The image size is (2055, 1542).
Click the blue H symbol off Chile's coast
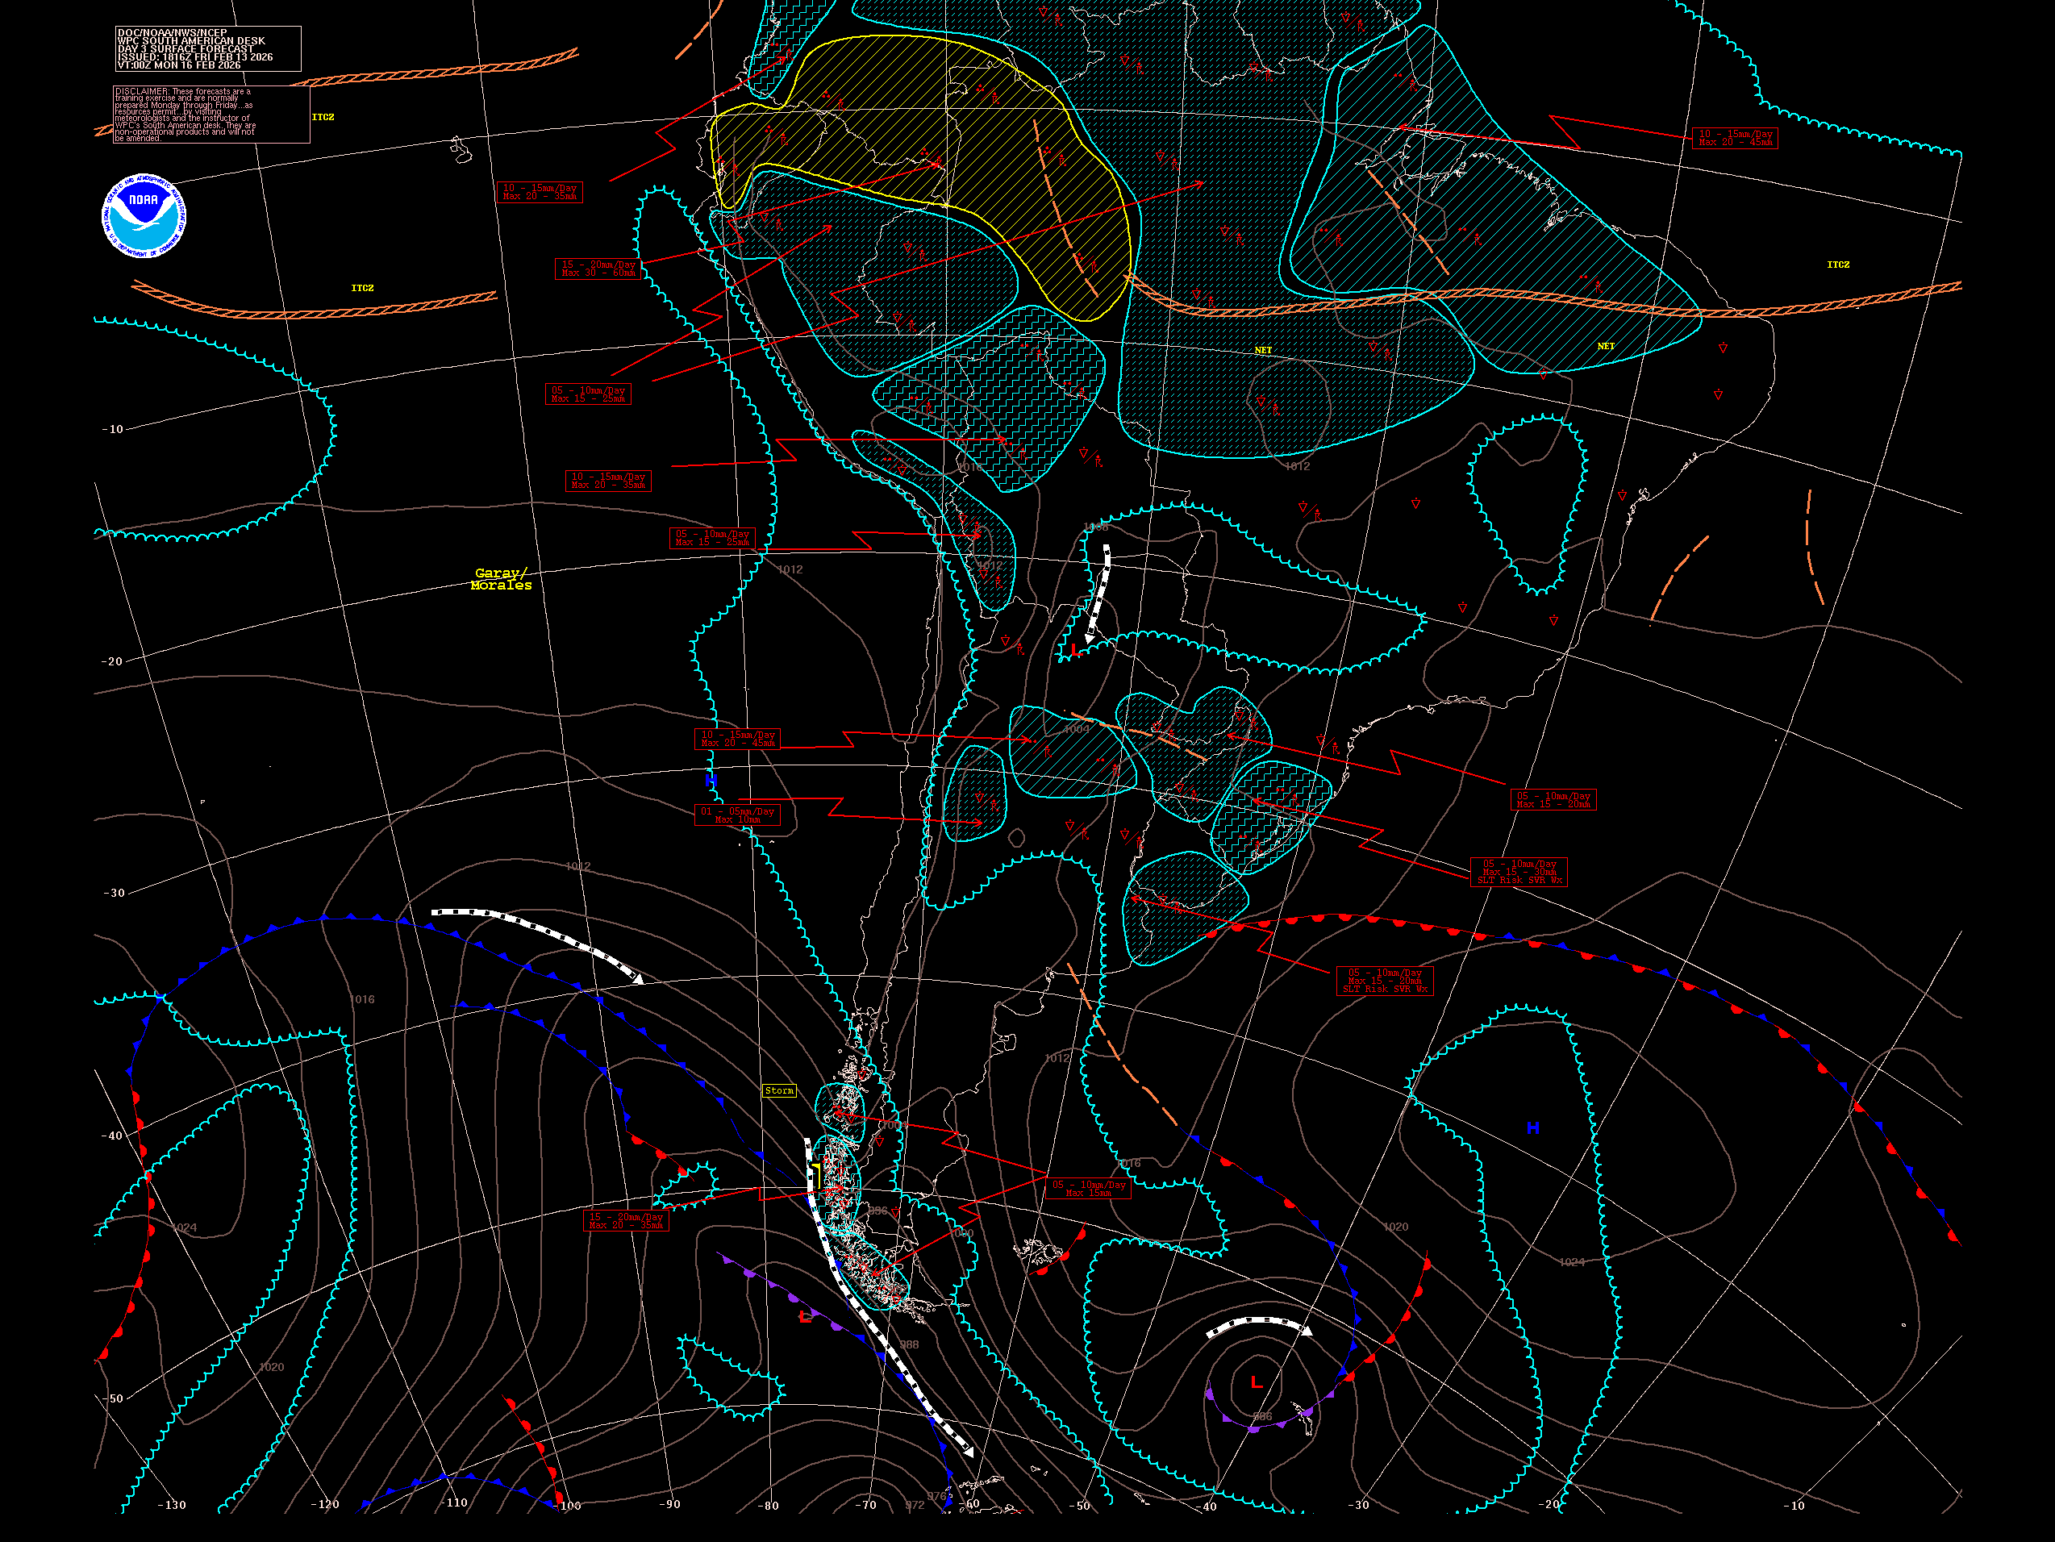(711, 781)
